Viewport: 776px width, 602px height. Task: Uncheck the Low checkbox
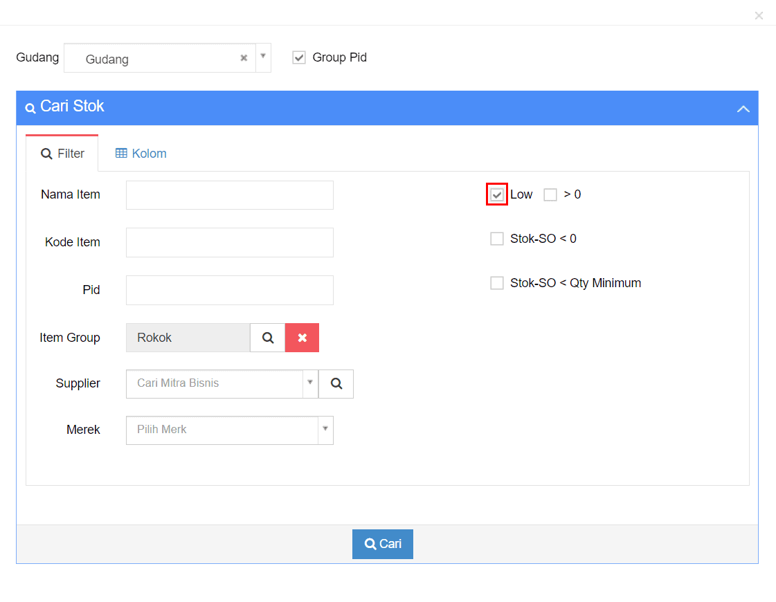tap(497, 195)
